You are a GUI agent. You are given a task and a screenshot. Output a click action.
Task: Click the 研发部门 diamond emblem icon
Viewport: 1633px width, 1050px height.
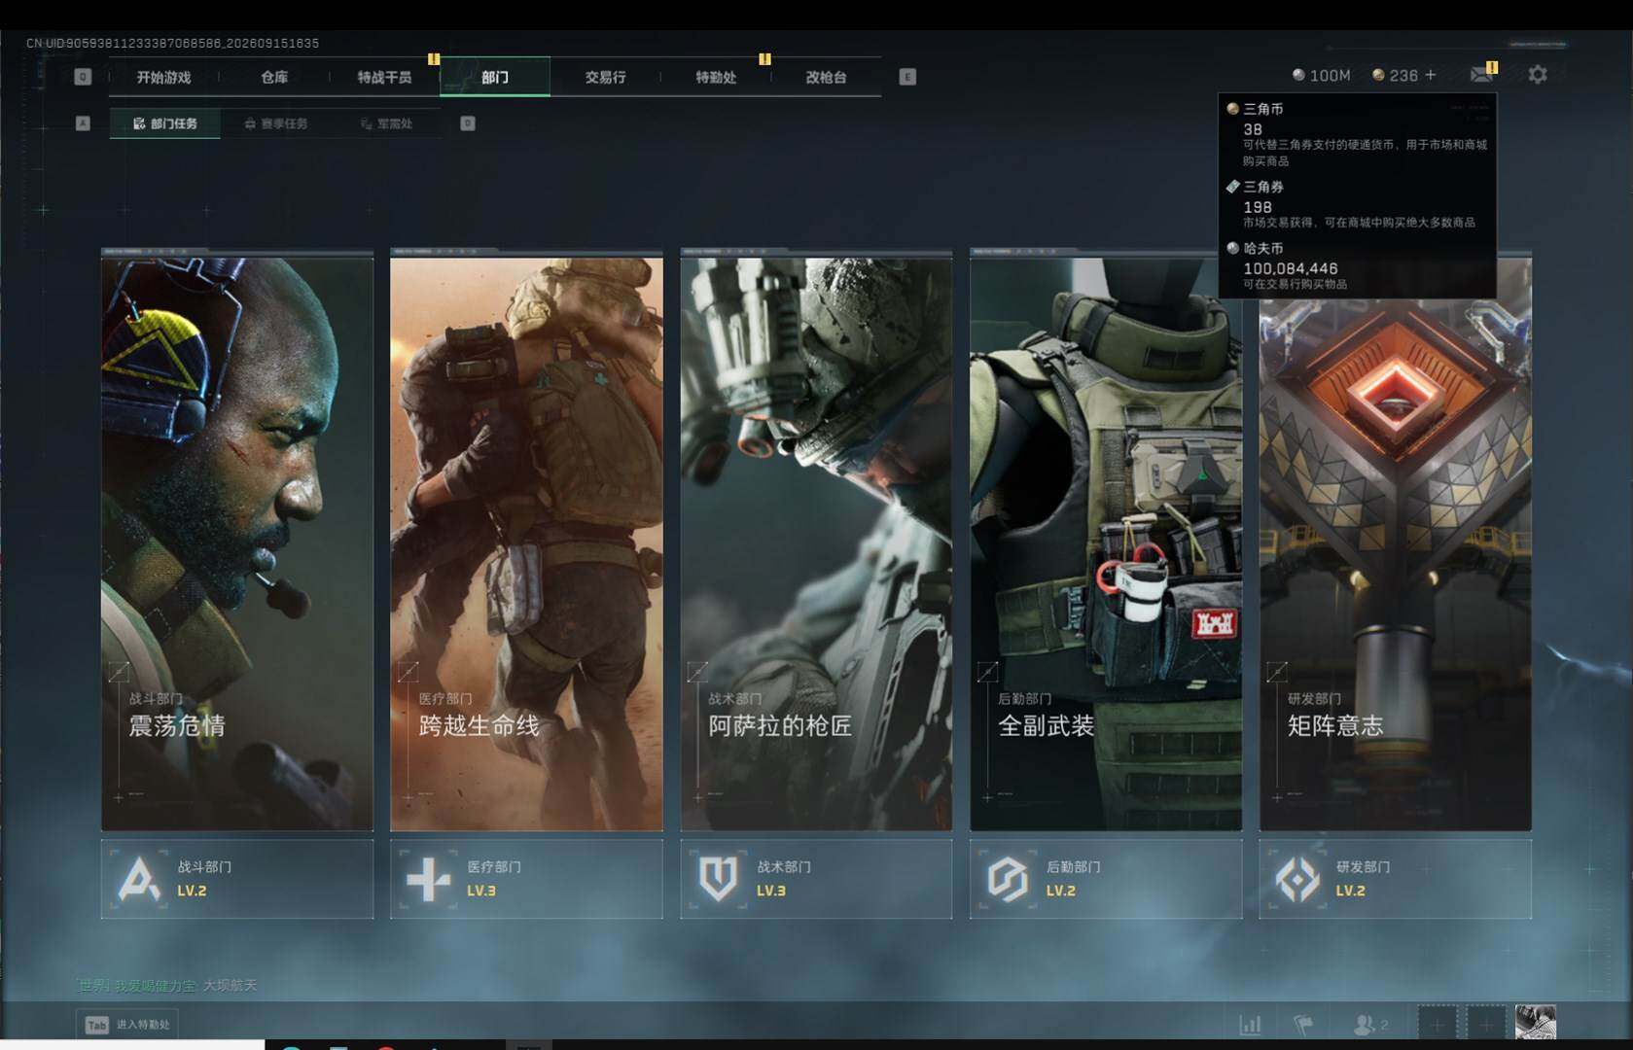pos(1297,879)
